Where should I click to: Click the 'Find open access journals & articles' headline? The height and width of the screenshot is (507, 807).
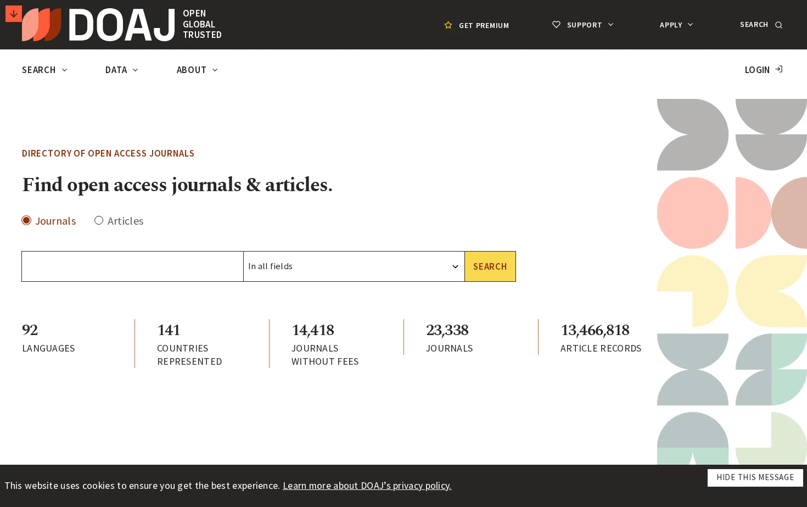(177, 185)
